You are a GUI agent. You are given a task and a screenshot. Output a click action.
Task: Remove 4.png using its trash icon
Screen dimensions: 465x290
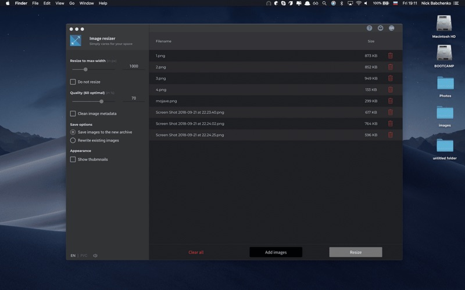pyautogui.click(x=390, y=89)
